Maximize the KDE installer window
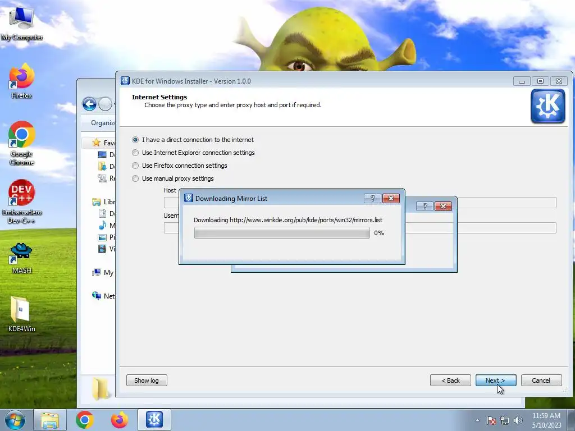Screen dimensions: 575x431 540,81
